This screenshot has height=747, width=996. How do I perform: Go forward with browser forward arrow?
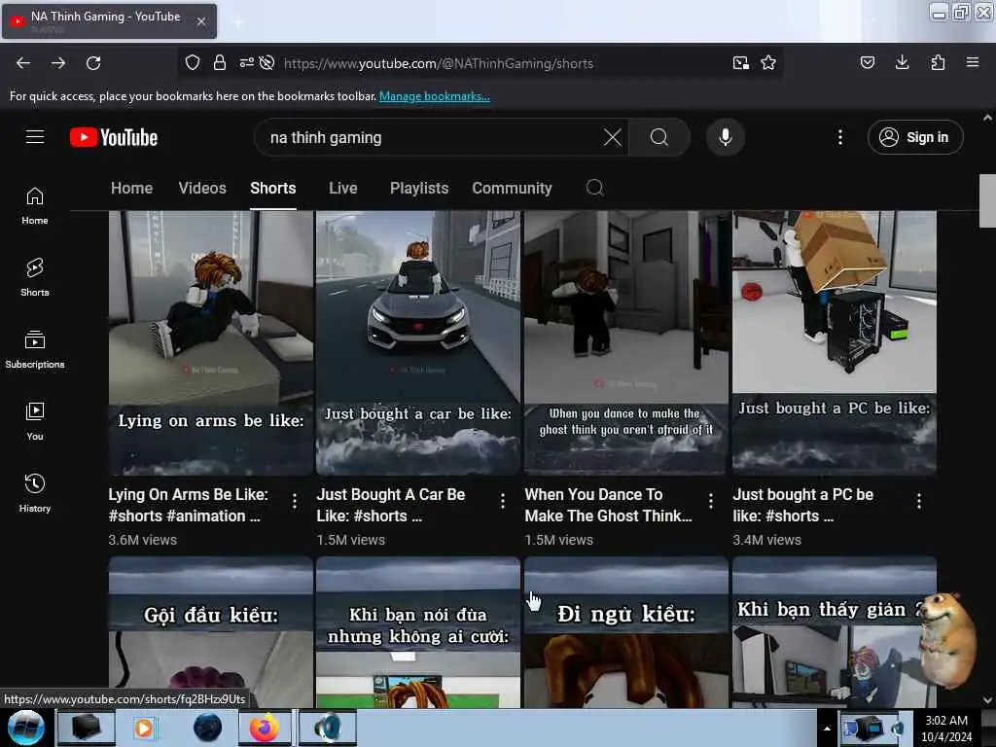click(58, 63)
